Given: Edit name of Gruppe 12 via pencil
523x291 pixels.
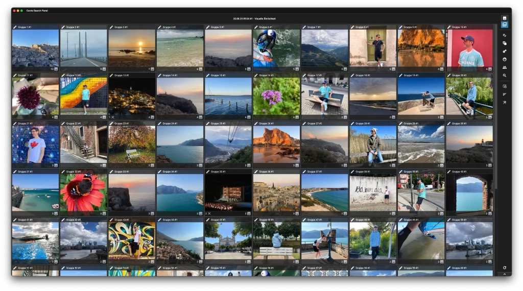Looking at the screenshot, I should [x=63, y=75].
